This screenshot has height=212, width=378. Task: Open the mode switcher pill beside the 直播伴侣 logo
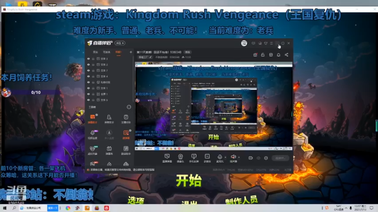point(120,43)
